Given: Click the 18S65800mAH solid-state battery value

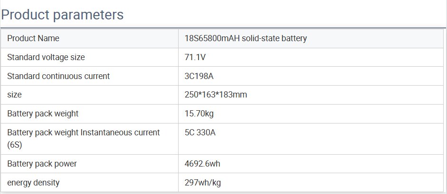Looking at the screenshot, I should tap(246, 38).
